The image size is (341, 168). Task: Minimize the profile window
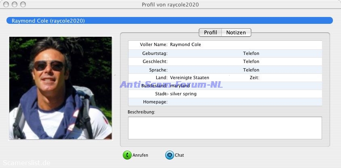tap(15, 4)
